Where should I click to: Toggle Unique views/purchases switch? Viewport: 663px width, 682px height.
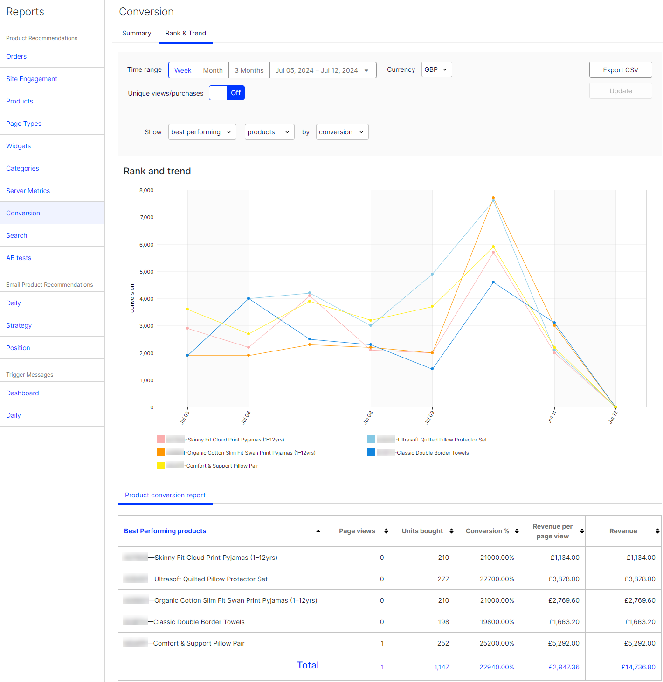(x=227, y=93)
